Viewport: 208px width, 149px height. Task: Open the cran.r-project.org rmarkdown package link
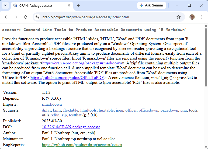click(82, 63)
